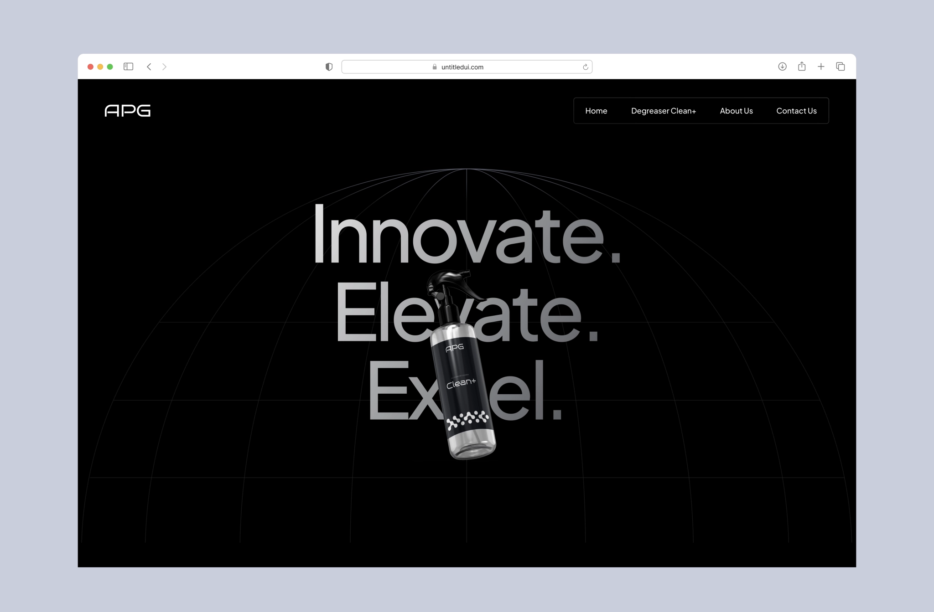
Task: Click the Contact Us link
Action: coord(796,111)
